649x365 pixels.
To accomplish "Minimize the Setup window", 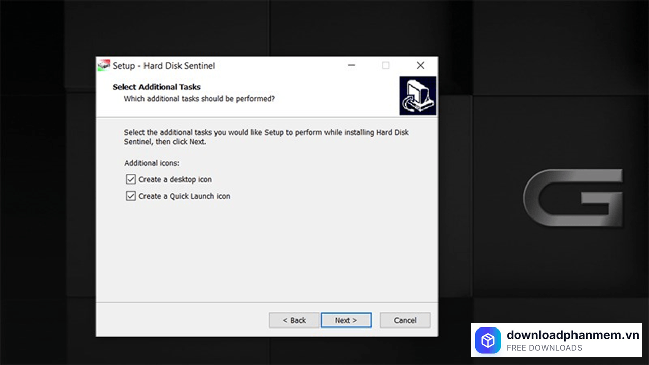I will [352, 65].
